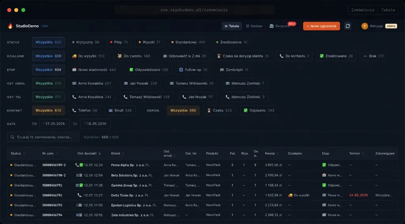The image size is (405, 224).
Task: Toggle Mateusz Zieliński 2 phone filter
Action: coord(245,97)
